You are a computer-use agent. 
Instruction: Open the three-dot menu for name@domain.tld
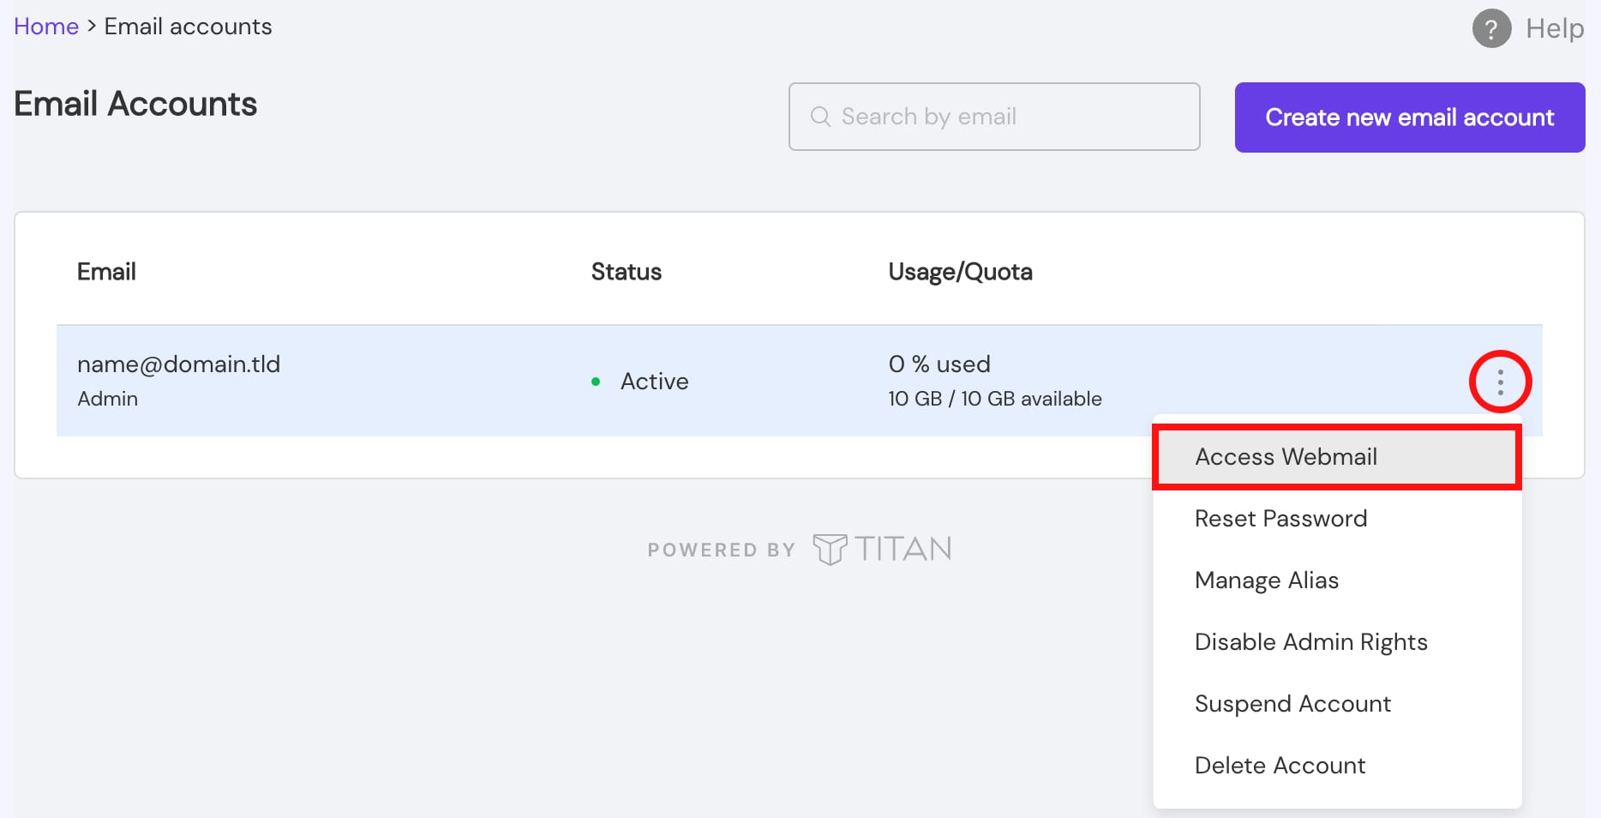[x=1500, y=382]
